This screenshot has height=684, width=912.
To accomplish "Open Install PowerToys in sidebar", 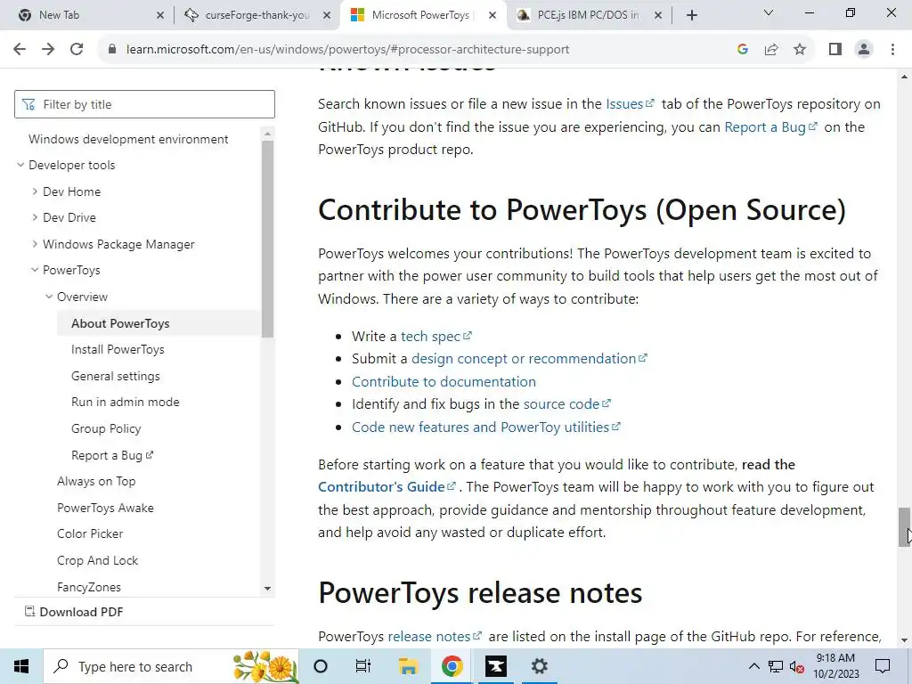I will [x=118, y=349].
